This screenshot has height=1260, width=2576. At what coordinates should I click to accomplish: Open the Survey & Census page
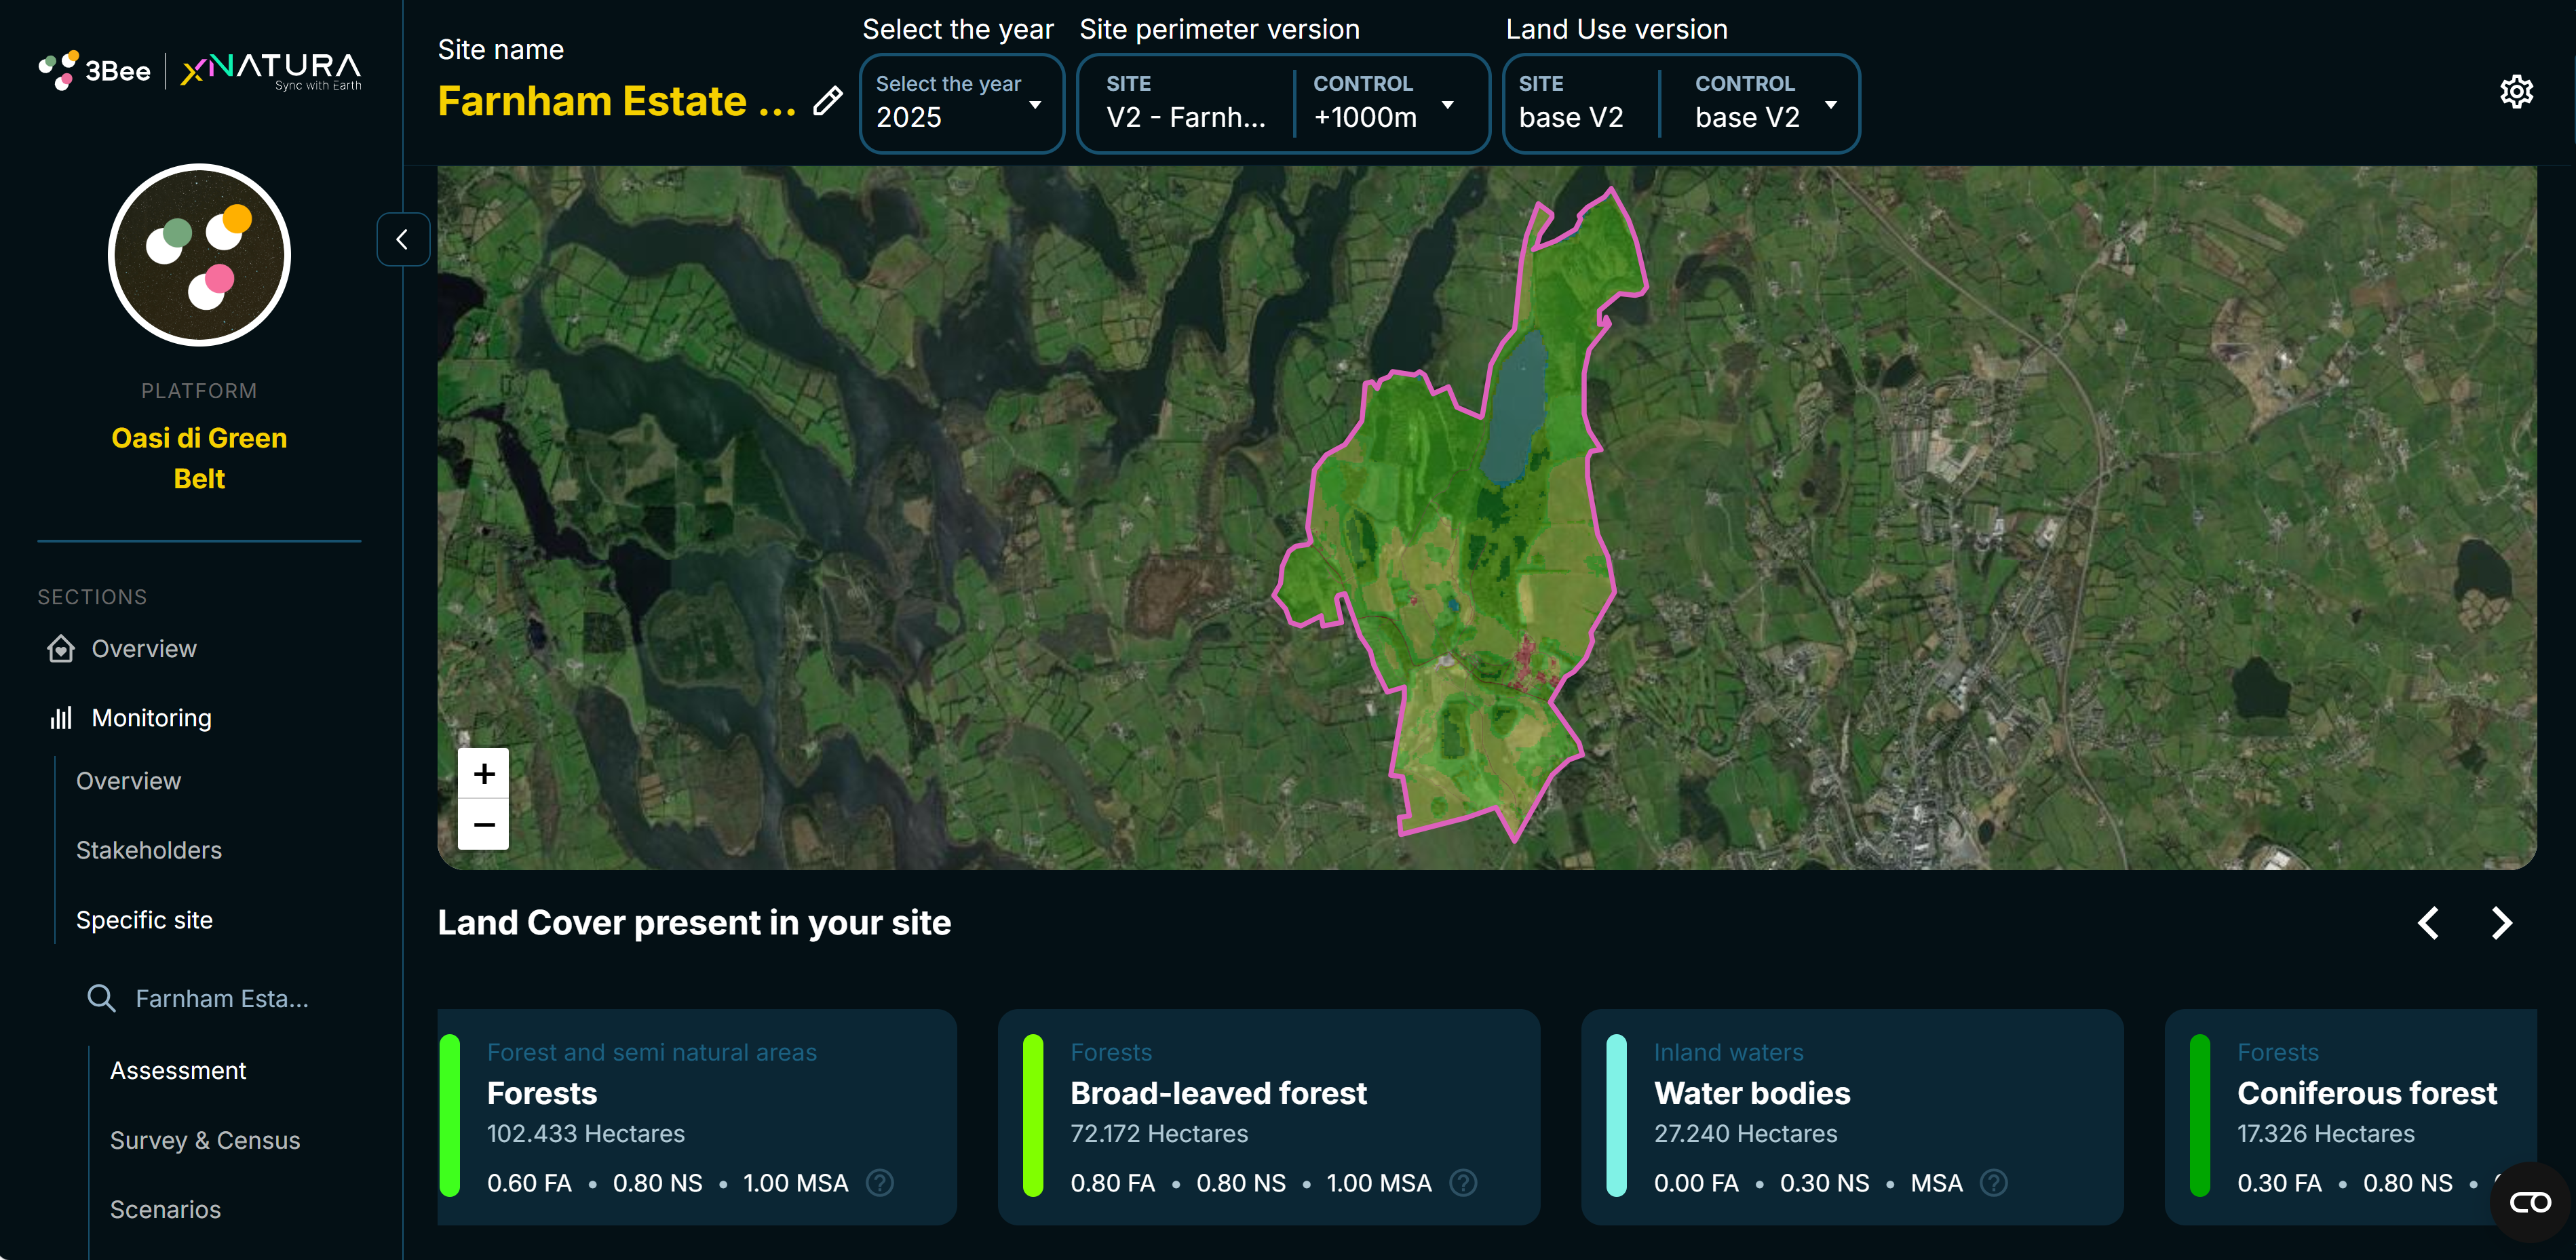(x=205, y=1140)
